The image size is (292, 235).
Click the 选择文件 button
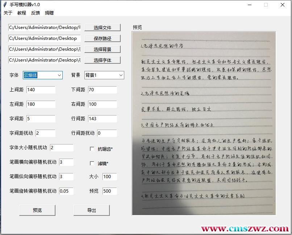tap(102, 28)
